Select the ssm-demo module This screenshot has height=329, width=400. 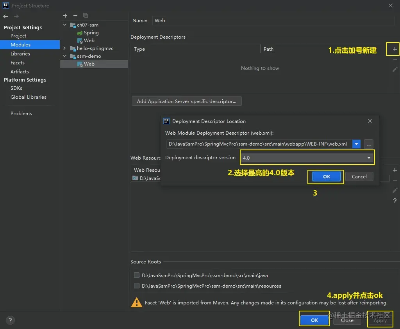click(86, 56)
